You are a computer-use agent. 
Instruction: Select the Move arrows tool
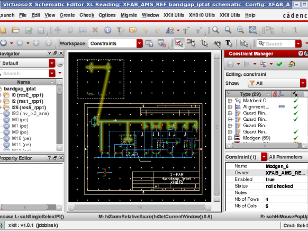coord(58,30)
